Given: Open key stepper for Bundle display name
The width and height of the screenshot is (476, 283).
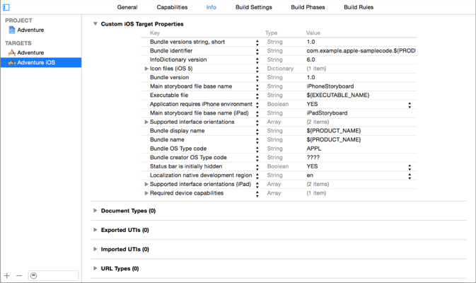Looking at the screenshot, I should pos(257,132).
